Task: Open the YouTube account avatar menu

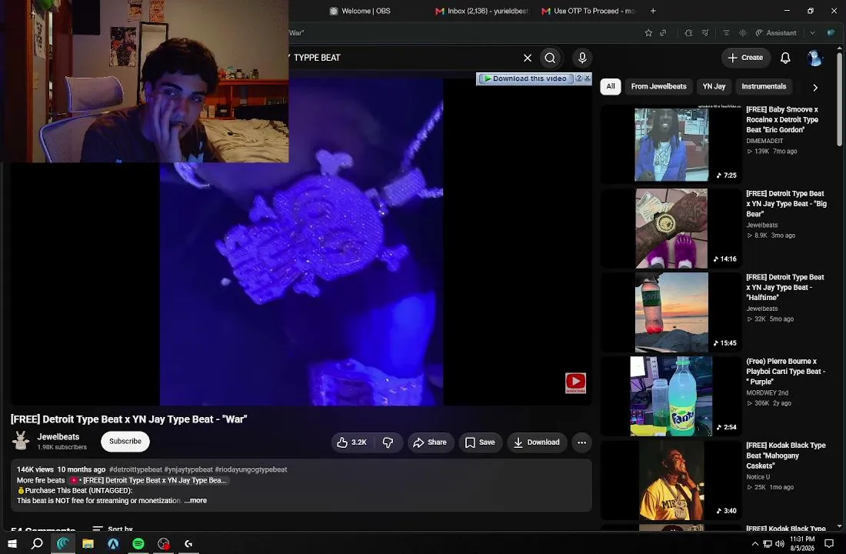Action: (x=814, y=58)
